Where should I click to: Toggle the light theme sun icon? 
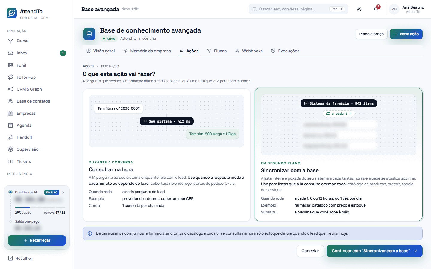pyautogui.click(x=359, y=9)
